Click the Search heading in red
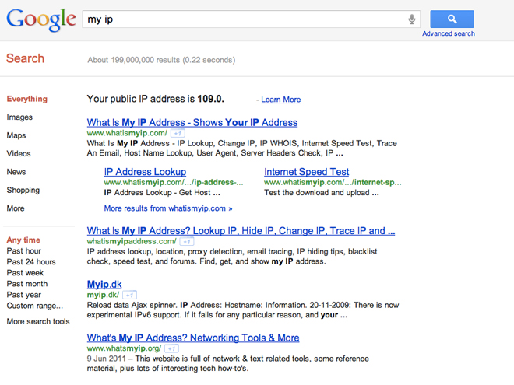Viewport: 514px width, 385px height. (25, 58)
